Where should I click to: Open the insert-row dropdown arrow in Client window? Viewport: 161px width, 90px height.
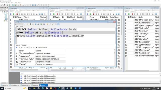pos(15,14)
